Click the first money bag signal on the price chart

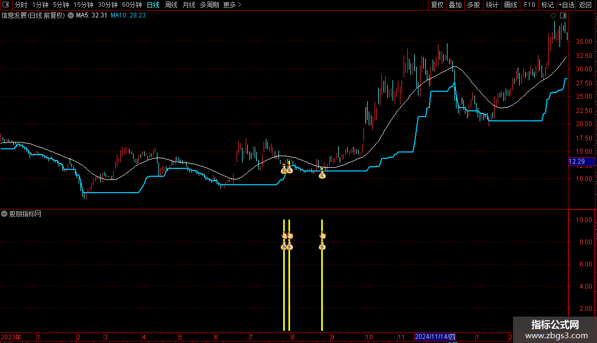click(284, 170)
